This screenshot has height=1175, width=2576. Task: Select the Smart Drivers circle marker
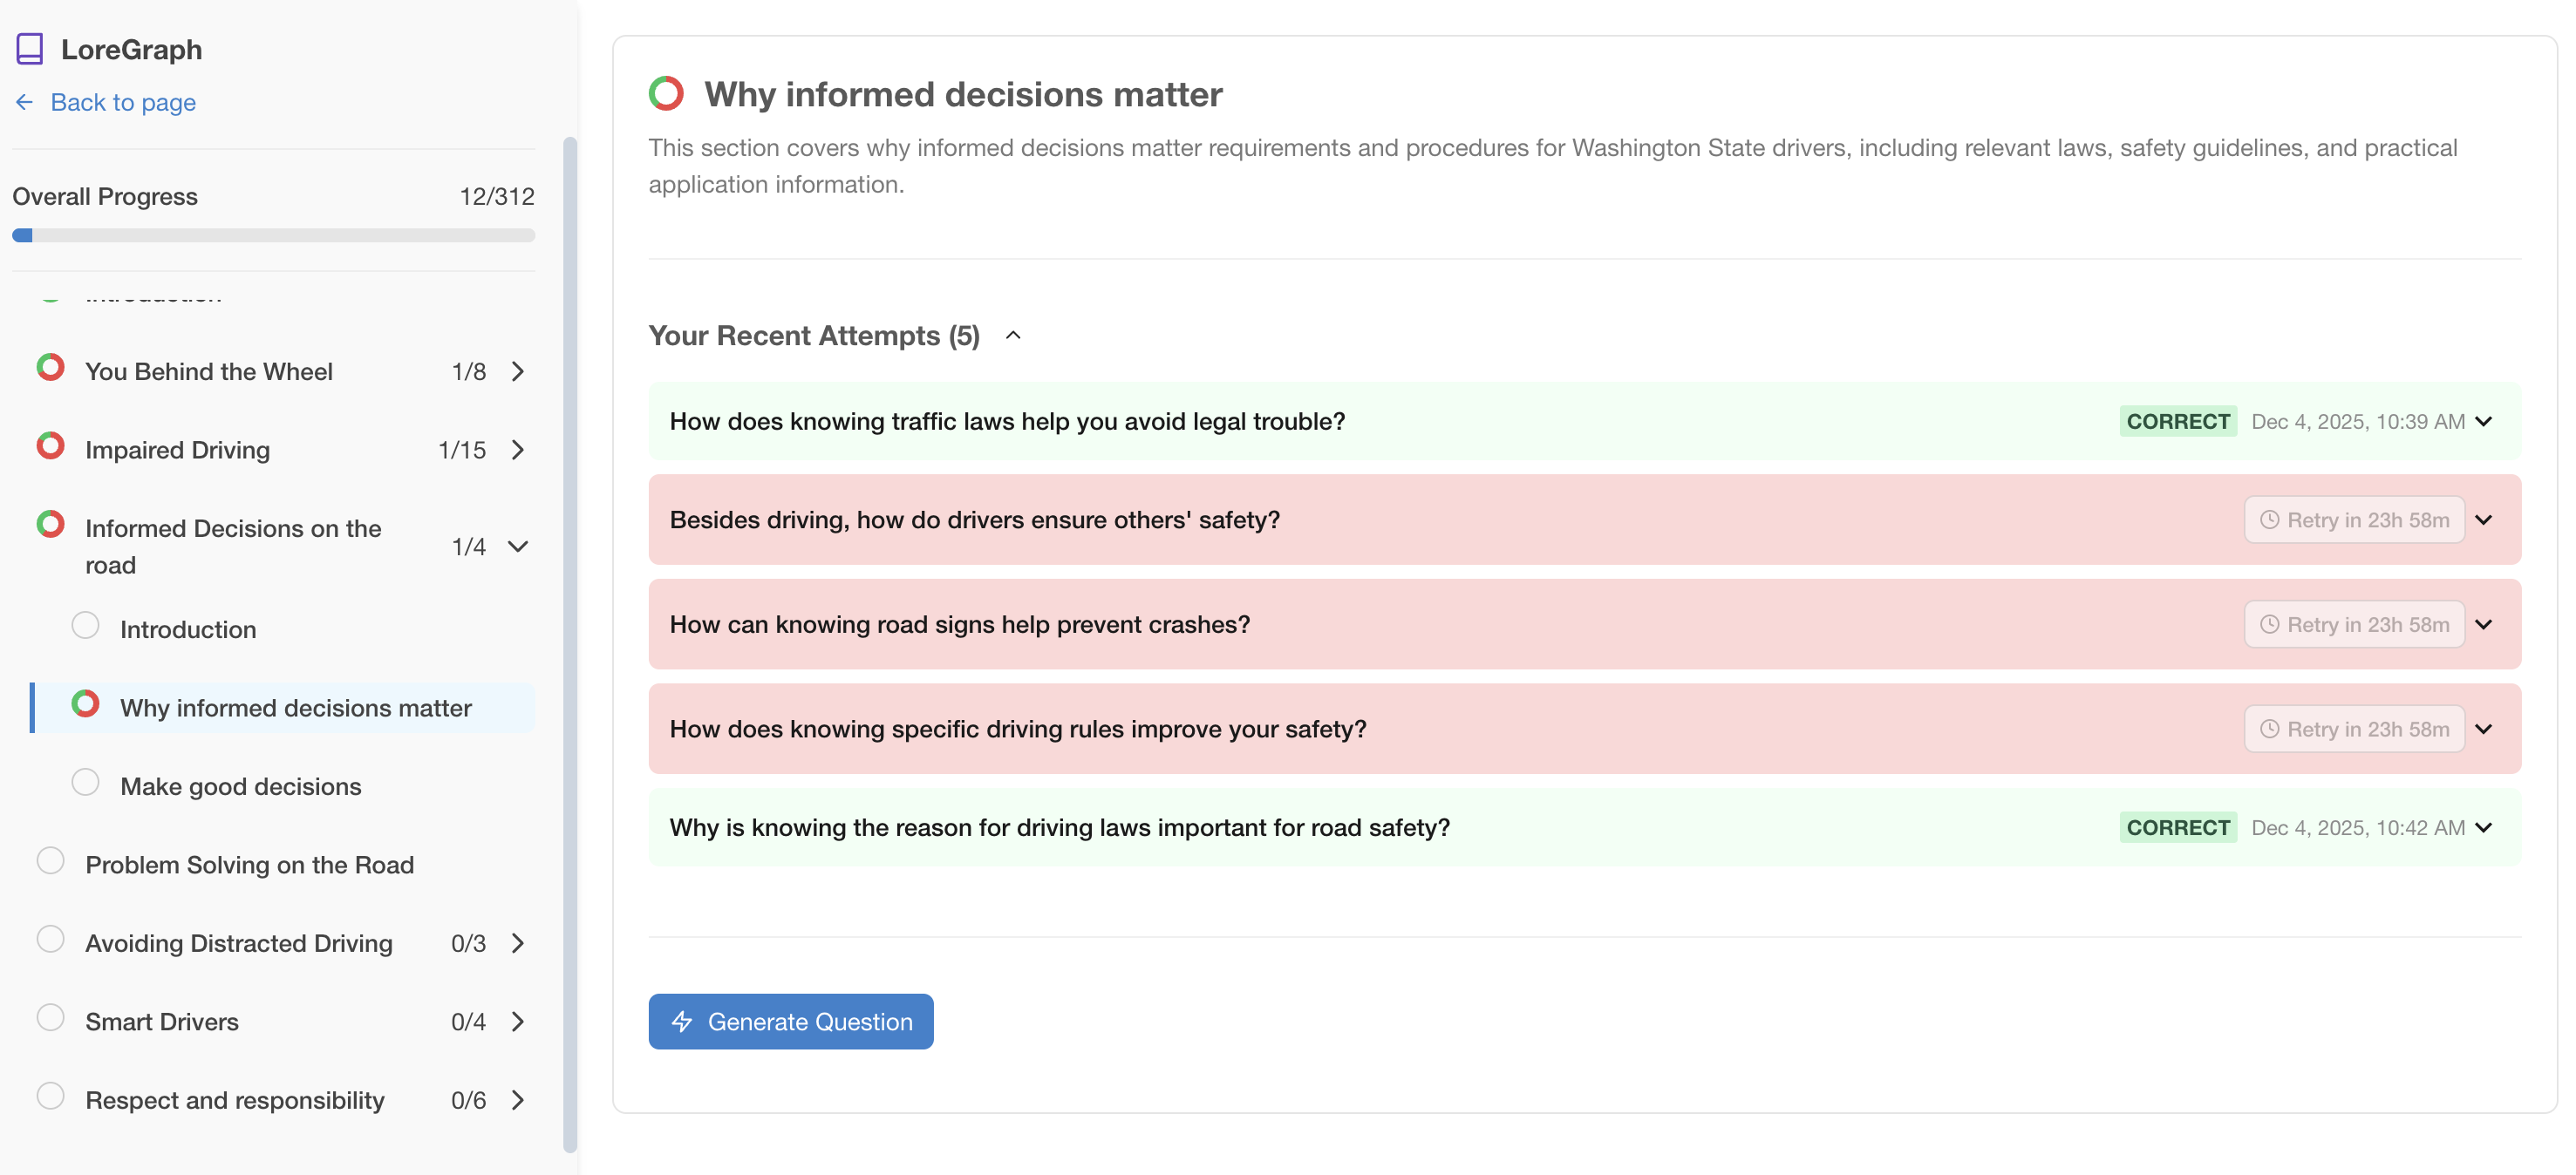point(50,1017)
